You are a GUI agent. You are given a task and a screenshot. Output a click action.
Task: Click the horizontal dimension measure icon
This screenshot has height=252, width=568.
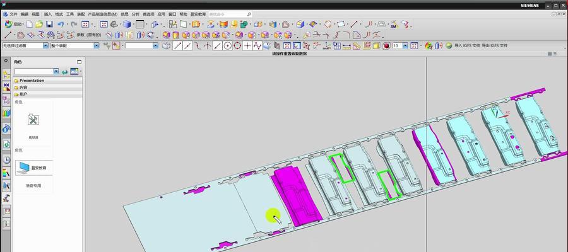346,46
